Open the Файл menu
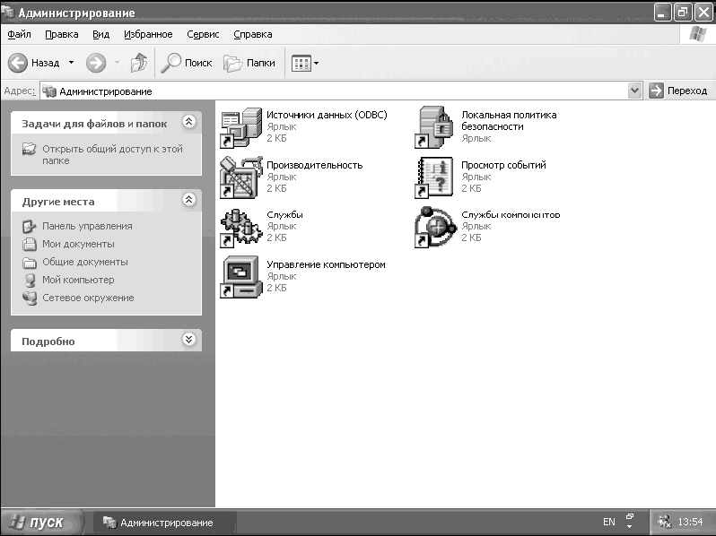Image resolution: width=716 pixels, height=536 pixels. [x=19, y=34]
